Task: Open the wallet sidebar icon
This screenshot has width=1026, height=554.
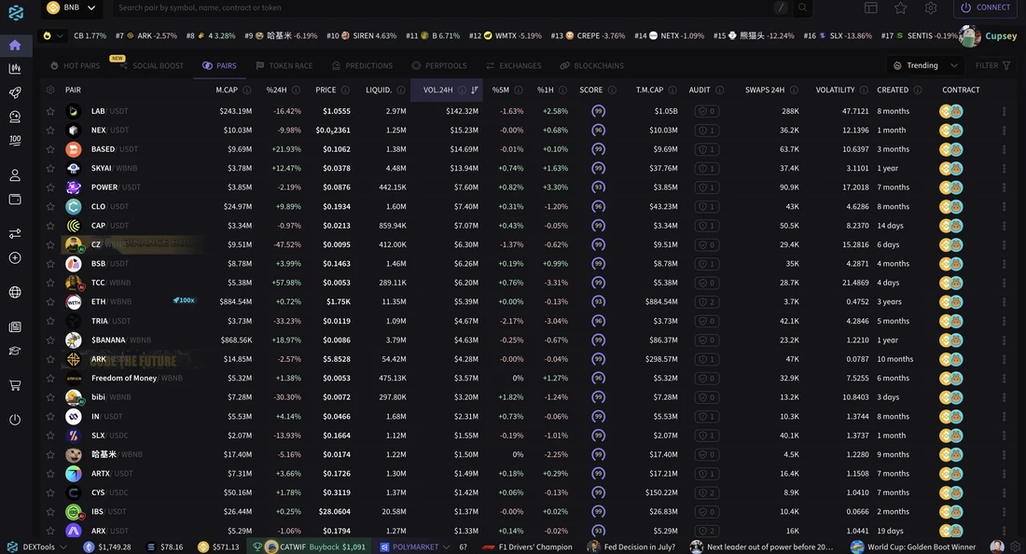Action: click(15, 199)
